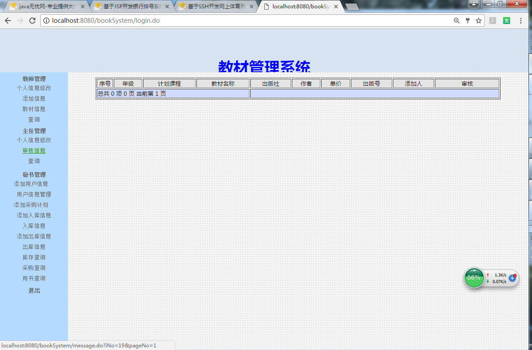Viewport: 532px width, 350px height.
Task: Reload the page with refresh icon
Action: pyautogui.click(x=32, y=21)
